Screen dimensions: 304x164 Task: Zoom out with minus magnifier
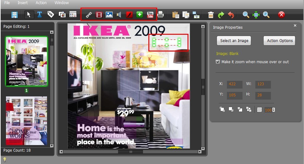click(x=246, y=15)
